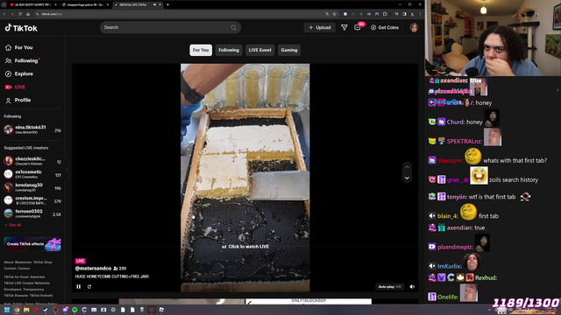This screenshot has height=315, width=561.
Task: Open ex1cosmetic suggested creator
Action: tap(32, 174)
